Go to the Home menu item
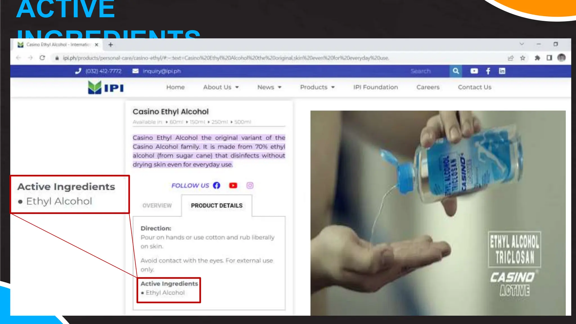This screenshot has height=324, width=576. point(175,87)
